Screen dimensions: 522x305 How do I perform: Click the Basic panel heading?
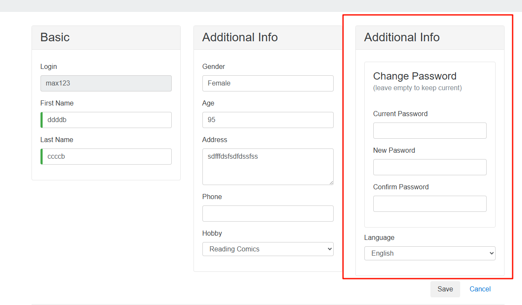coord(55,37)
